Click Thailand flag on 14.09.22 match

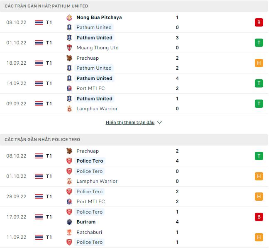39,83
